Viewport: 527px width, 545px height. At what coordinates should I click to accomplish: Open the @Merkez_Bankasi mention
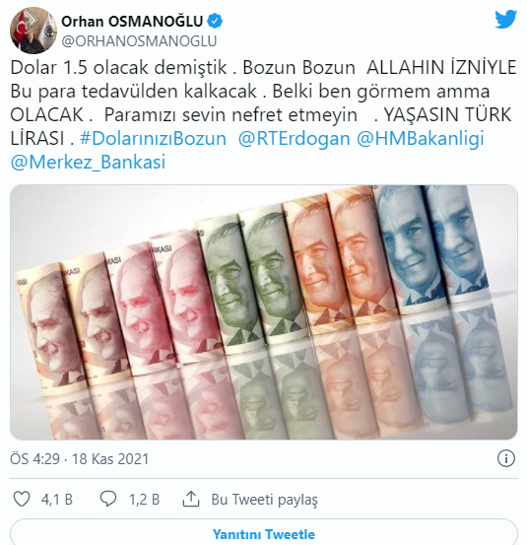(88, 163)
